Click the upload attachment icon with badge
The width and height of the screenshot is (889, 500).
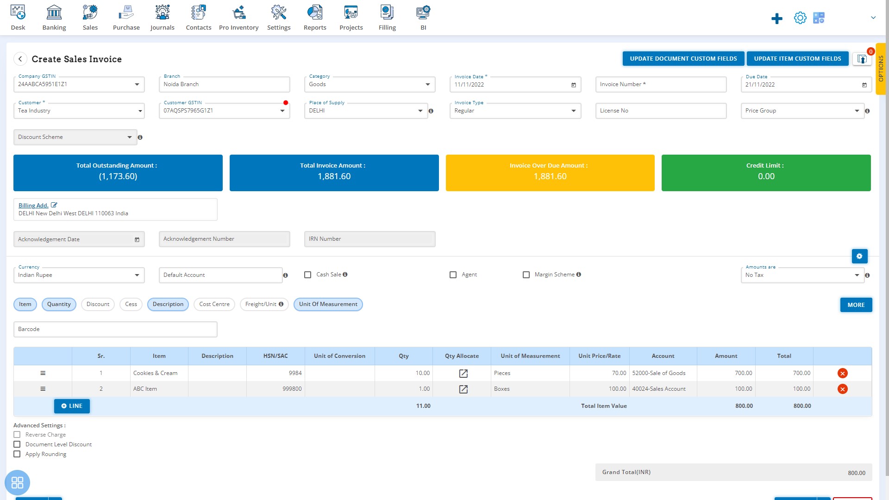862,59
